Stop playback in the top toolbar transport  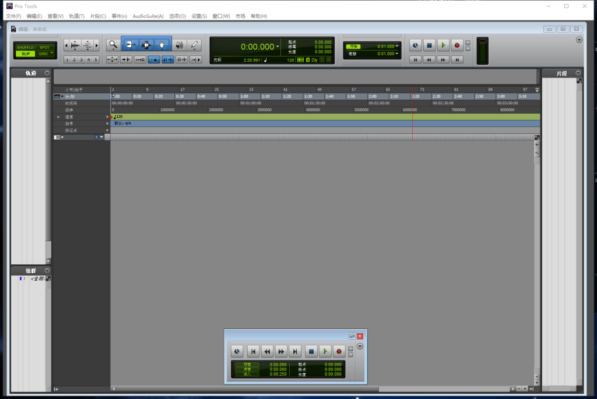(x=430, y=45)
